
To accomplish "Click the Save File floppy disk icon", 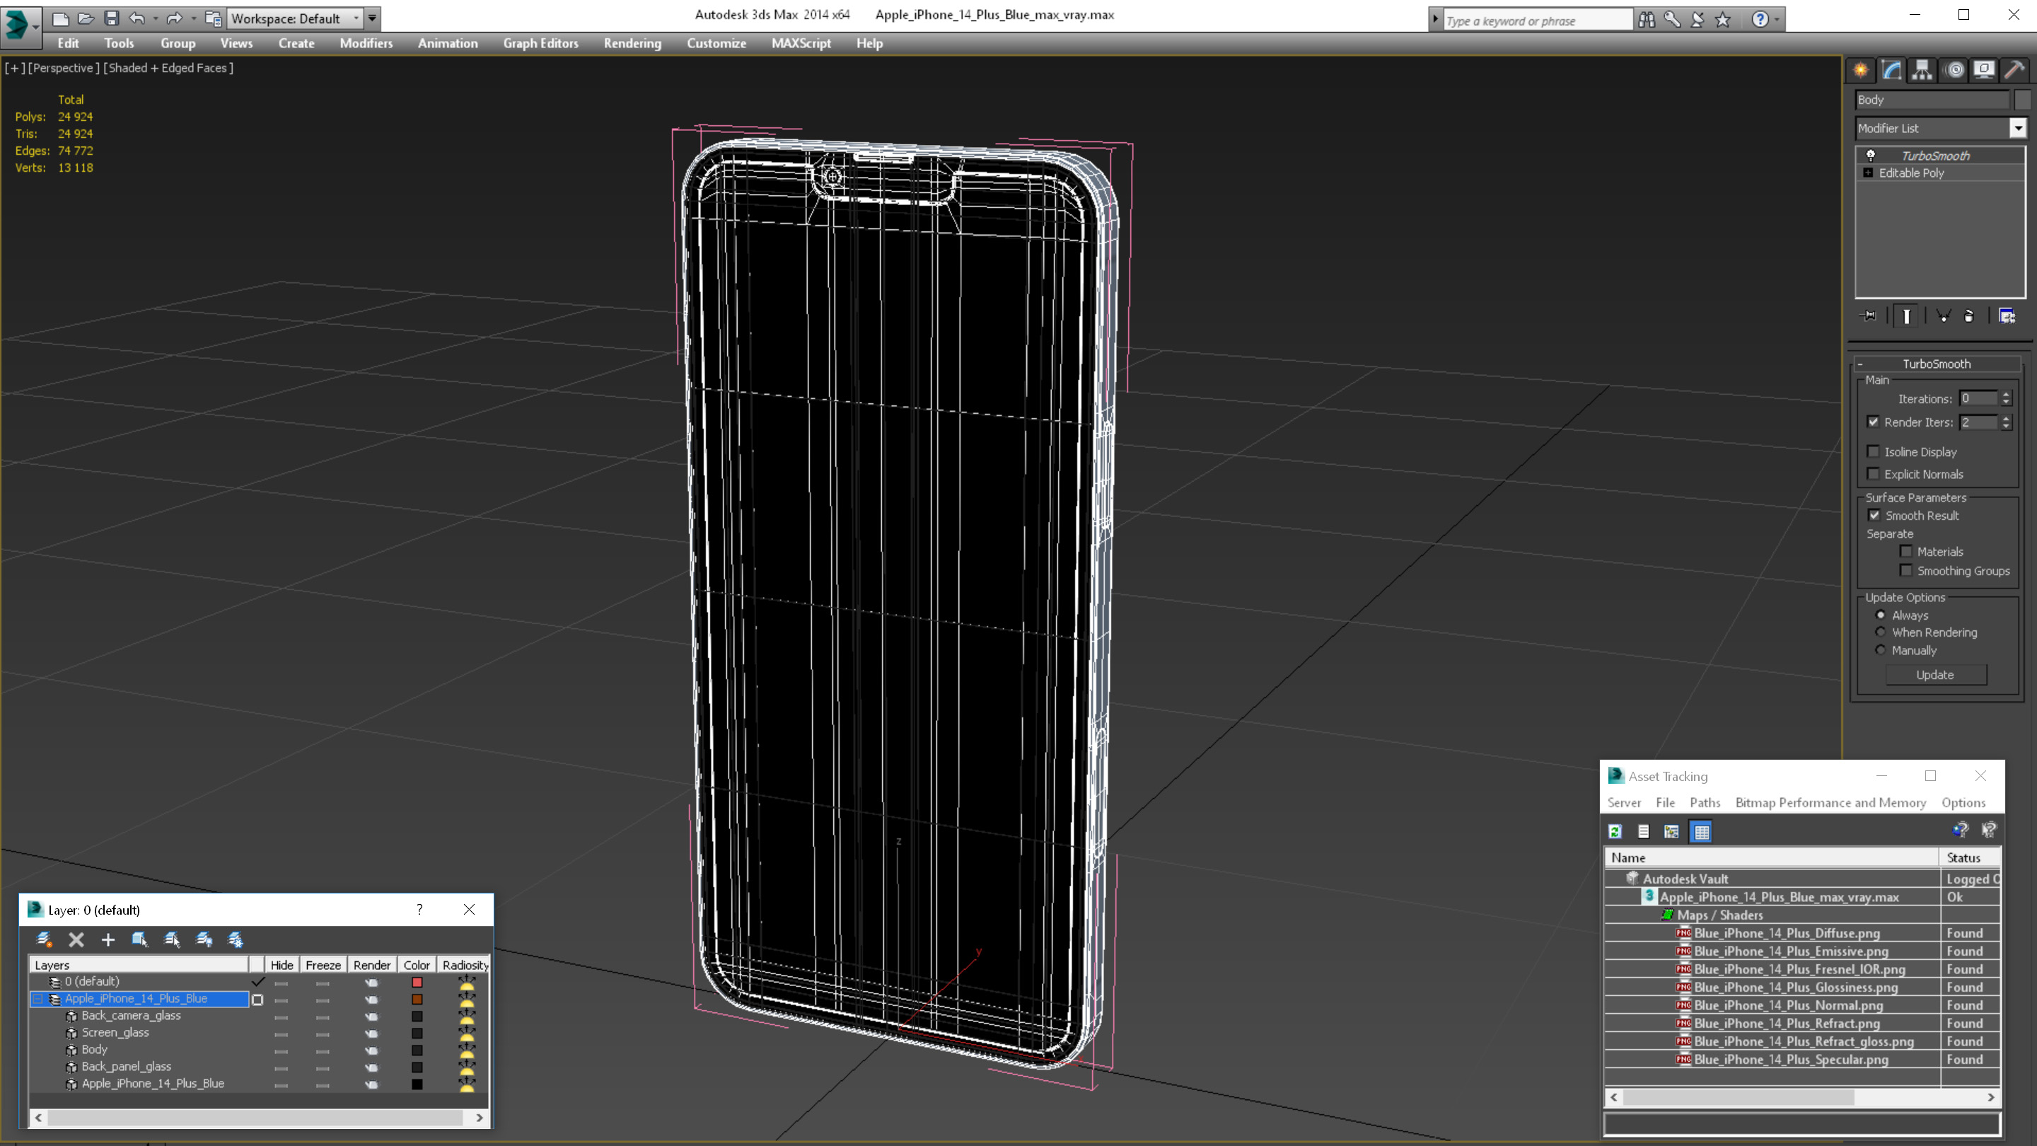I will pos(112,18).
